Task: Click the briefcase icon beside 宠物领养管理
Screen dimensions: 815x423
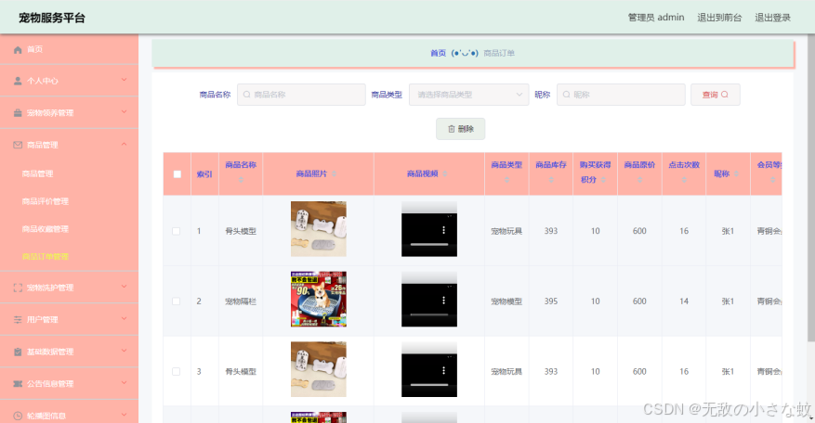Action: [x=18, y=112]
